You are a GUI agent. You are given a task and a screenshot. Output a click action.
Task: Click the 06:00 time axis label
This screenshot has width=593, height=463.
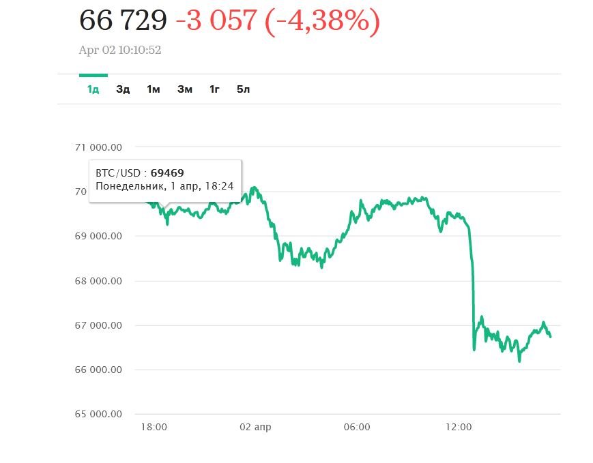357,428
